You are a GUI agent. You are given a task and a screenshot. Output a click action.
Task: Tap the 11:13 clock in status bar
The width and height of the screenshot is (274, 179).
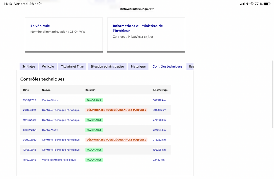click(x=8, y=4)
